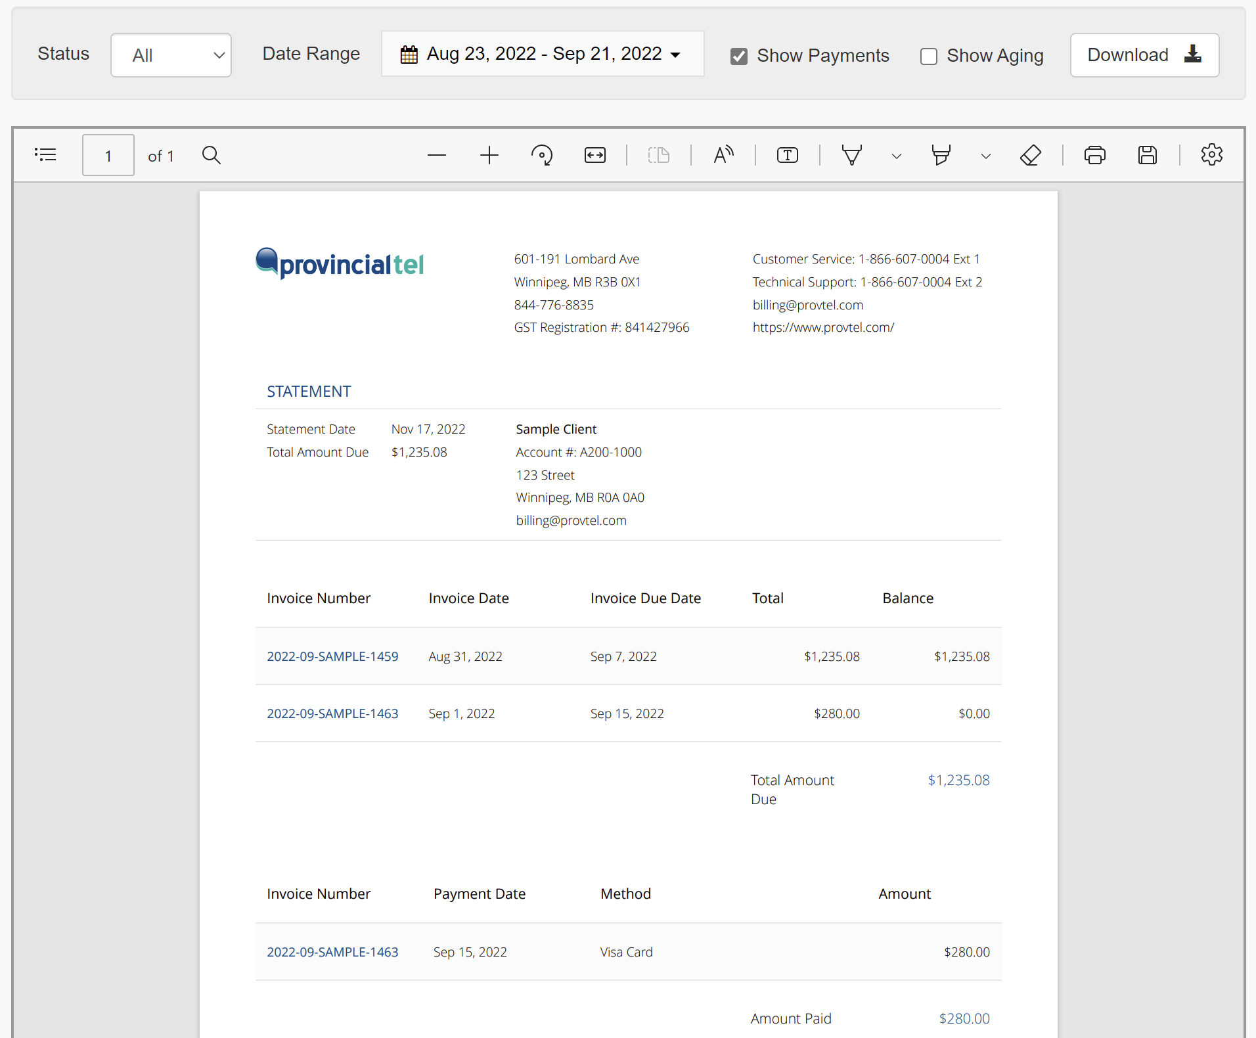This screenshot has width=1256, height=1038.
Task: Fit the page to width
Action: [595, 155]
